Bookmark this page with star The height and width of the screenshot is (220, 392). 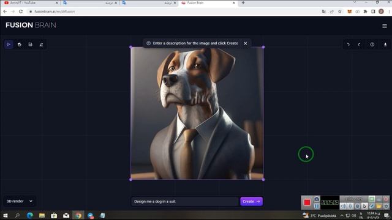(339, 12)
